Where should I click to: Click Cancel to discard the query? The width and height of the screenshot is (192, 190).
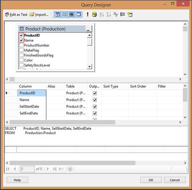point(175,180)
